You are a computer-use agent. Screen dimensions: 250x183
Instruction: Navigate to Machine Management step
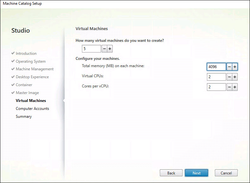coord(34,69)
